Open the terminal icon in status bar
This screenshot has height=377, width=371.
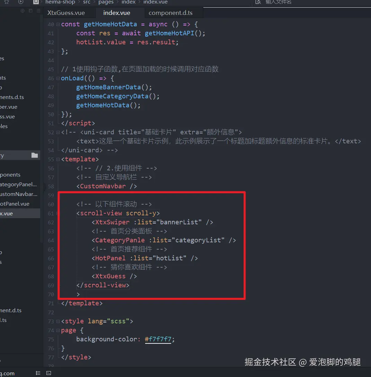[48, 373]
